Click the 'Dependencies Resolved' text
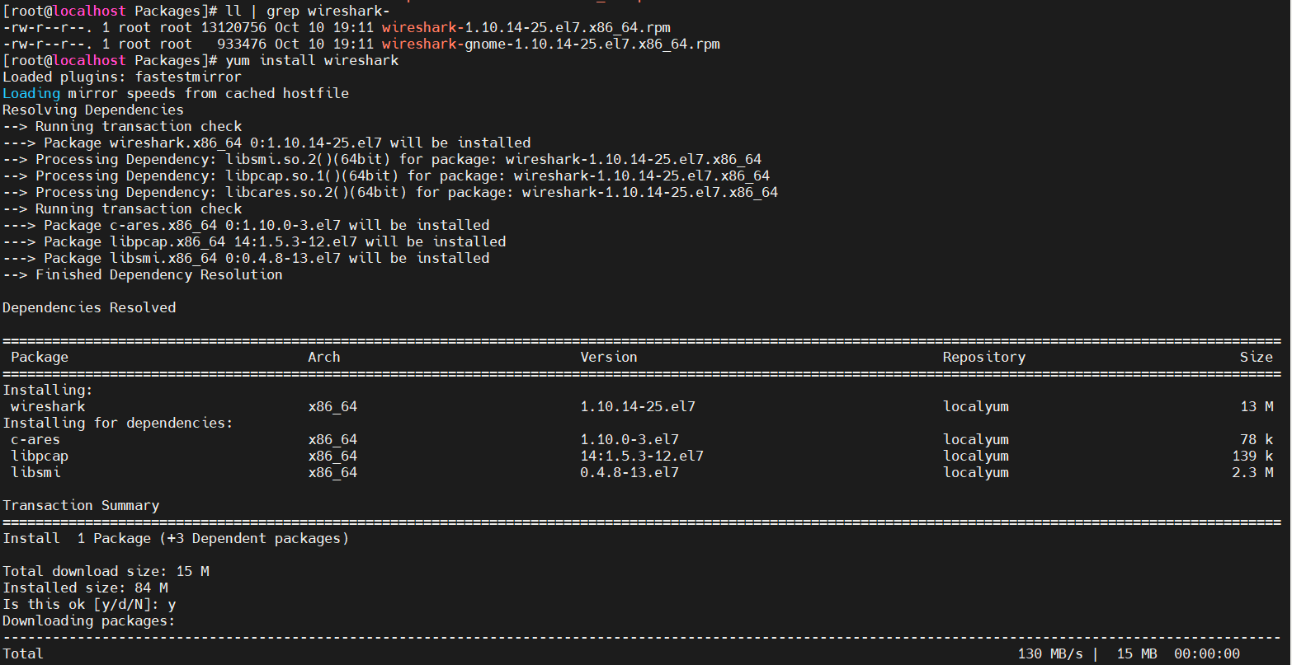This screenshot has width=1292, height=665. click(x=89, y=307)
